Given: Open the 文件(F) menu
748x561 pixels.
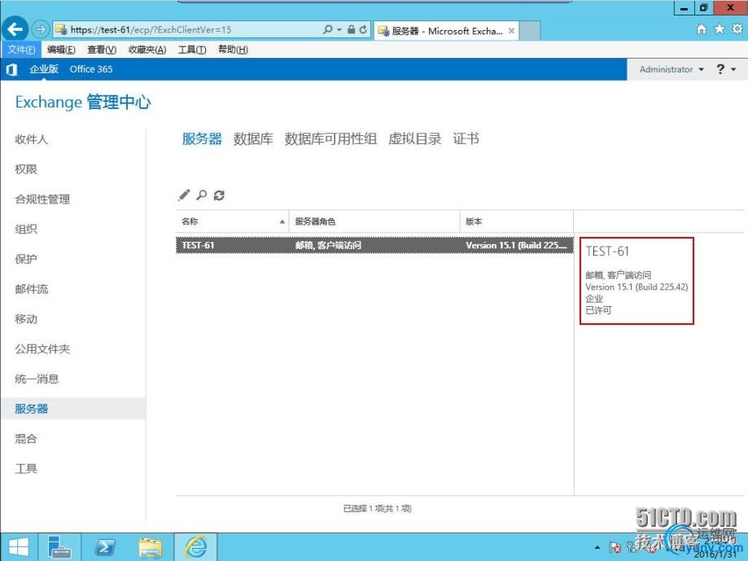Looking at the screenshot, I should [x=21, y=50].
